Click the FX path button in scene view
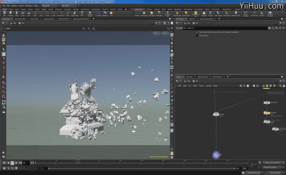Screen dimensions: 286x175 click(21, 23)
